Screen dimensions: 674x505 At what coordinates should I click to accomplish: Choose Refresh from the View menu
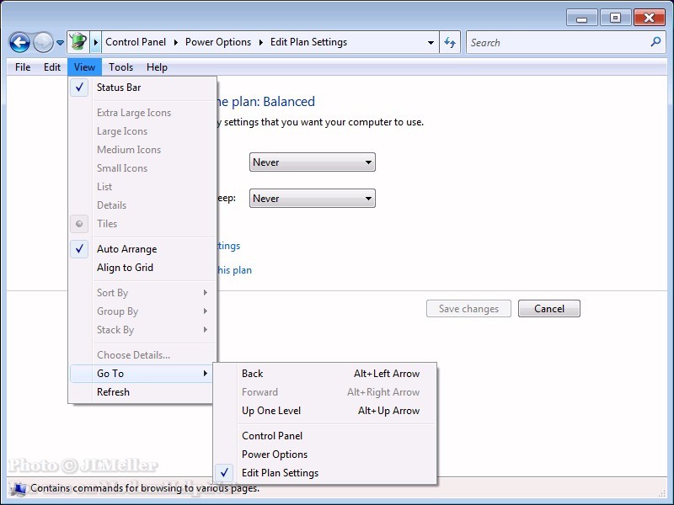coord(113,392)
